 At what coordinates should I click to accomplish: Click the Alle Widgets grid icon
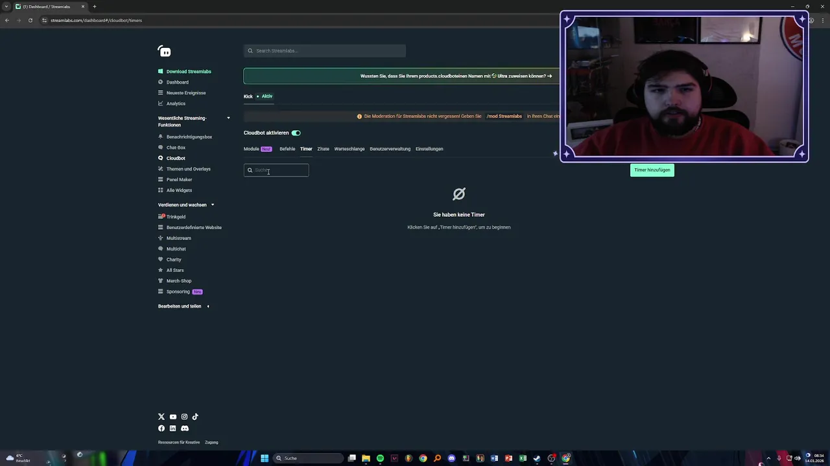point(161,190)
